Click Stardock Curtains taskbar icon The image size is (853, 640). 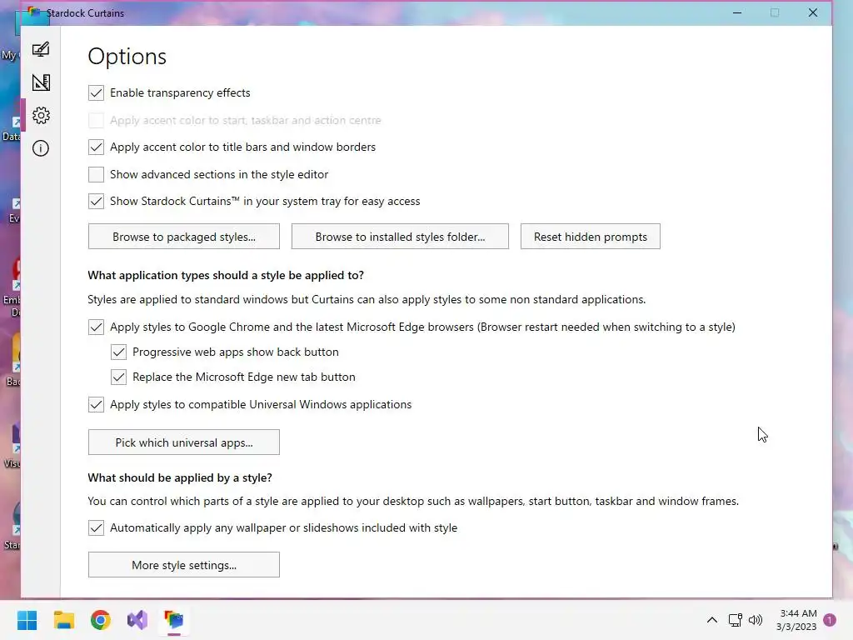point(174,620)
